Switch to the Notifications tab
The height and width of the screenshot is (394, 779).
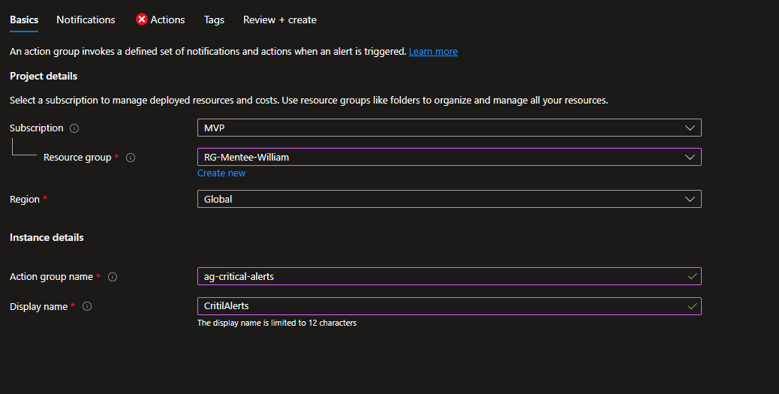86,20
